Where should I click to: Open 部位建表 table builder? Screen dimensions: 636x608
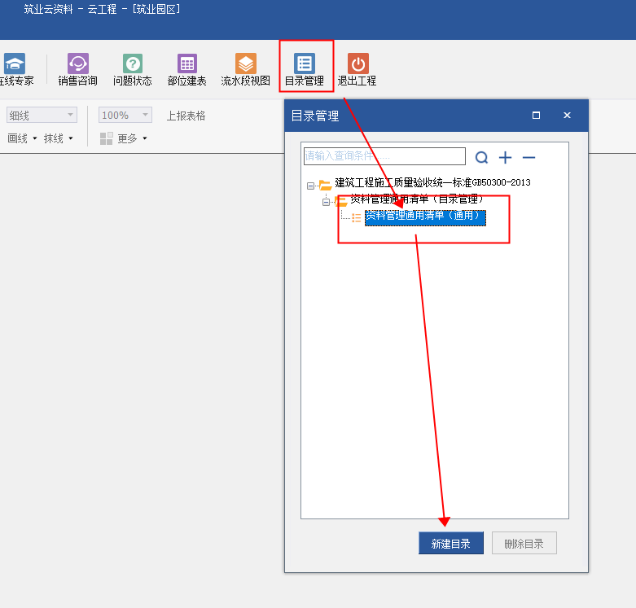point(187,70)
